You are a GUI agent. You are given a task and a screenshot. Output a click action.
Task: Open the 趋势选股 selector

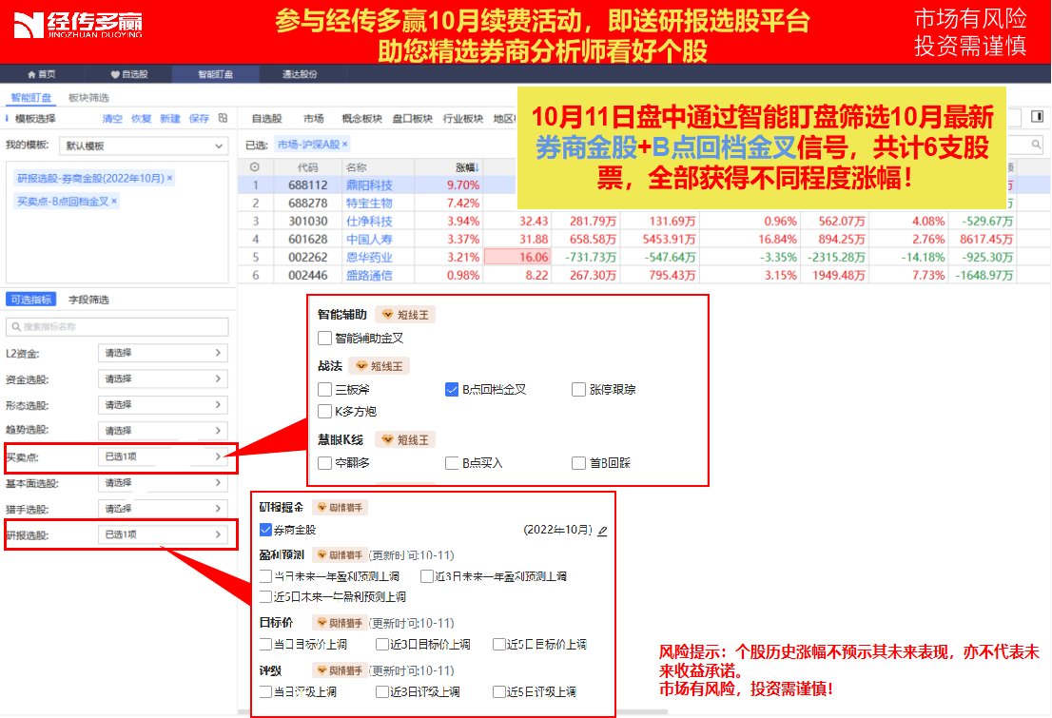tap(163, 431)
